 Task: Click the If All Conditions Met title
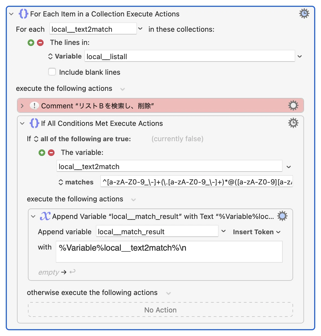click(x=102, y=123)
